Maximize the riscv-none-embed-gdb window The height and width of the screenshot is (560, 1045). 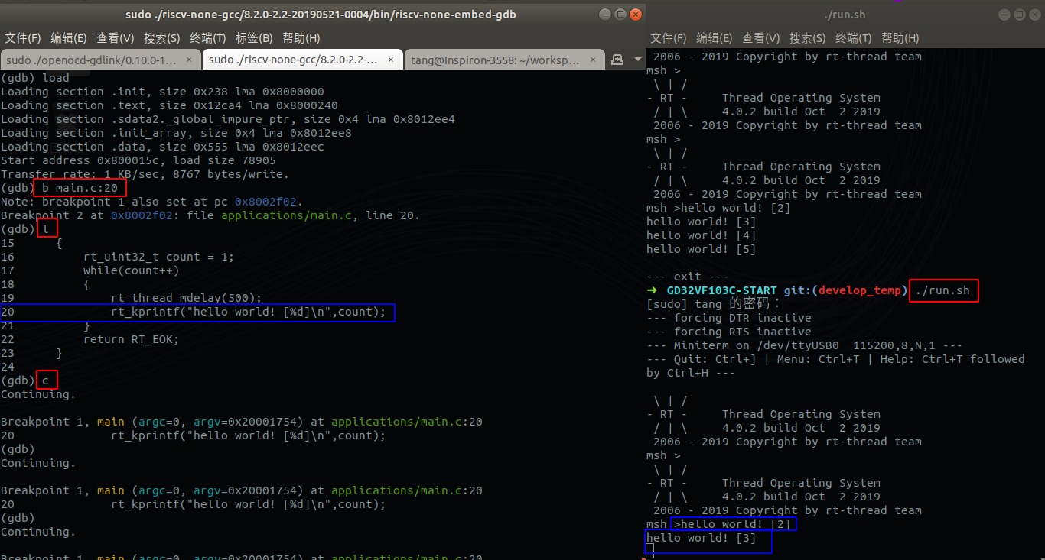[x=620, y=15]
